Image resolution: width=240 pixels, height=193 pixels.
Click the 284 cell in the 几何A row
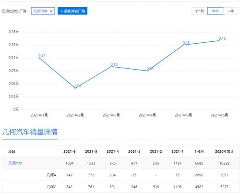[x=113, y=175]
